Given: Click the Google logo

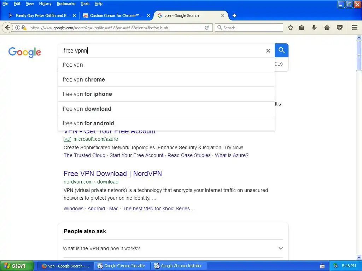Looking at the screenshot, I should [25, 52].
